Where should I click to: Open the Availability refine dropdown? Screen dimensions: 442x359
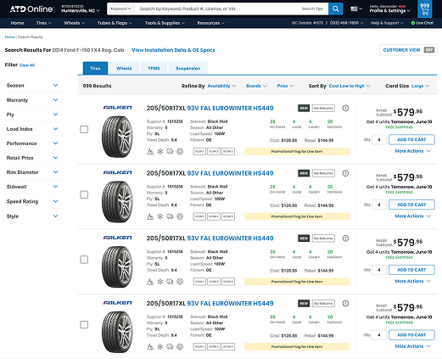[x=221, y=86]
